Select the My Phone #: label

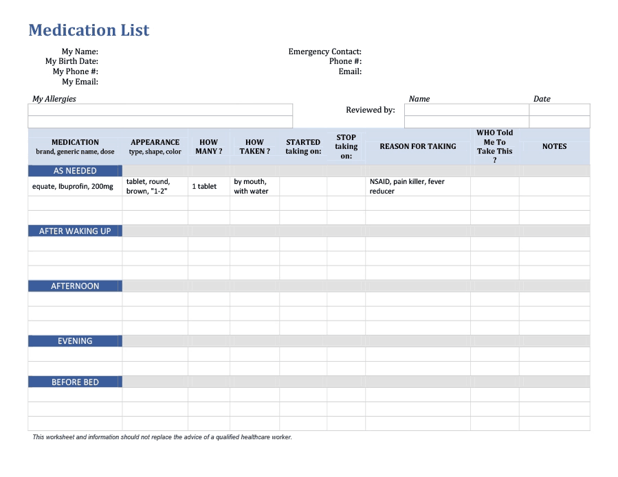[76, 71]
